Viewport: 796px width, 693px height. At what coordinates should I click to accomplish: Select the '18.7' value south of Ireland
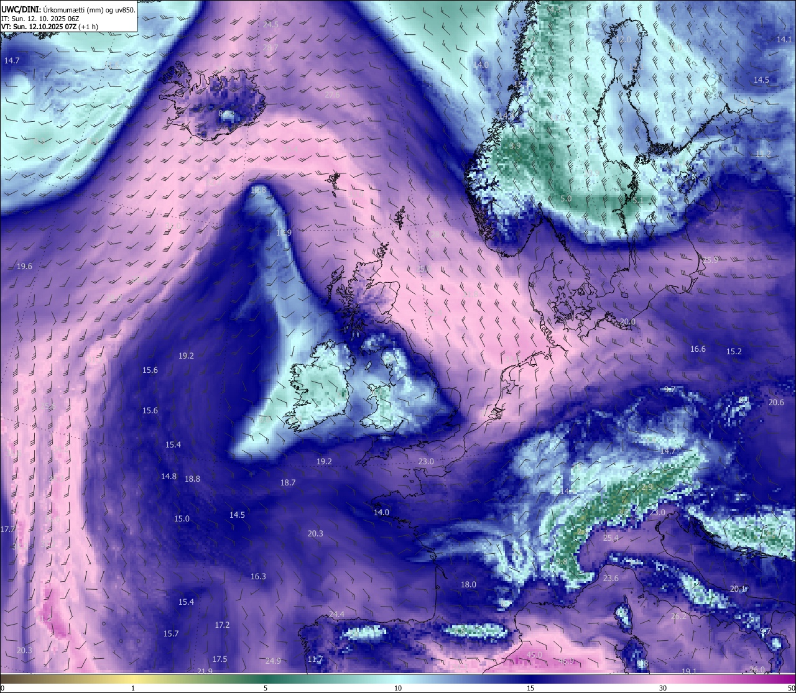coord(288,483)
